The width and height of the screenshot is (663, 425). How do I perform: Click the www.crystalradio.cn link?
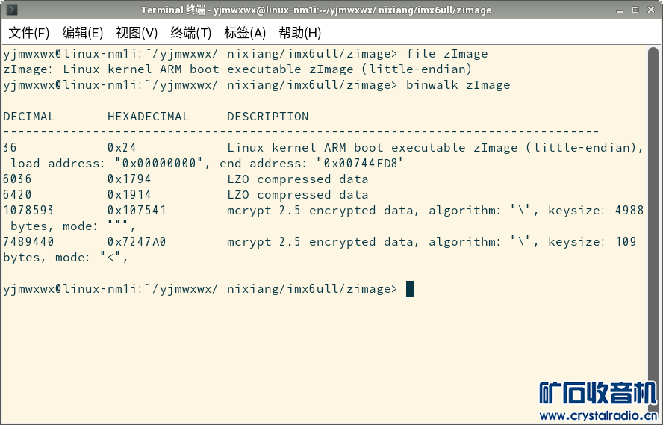[598, 415]
